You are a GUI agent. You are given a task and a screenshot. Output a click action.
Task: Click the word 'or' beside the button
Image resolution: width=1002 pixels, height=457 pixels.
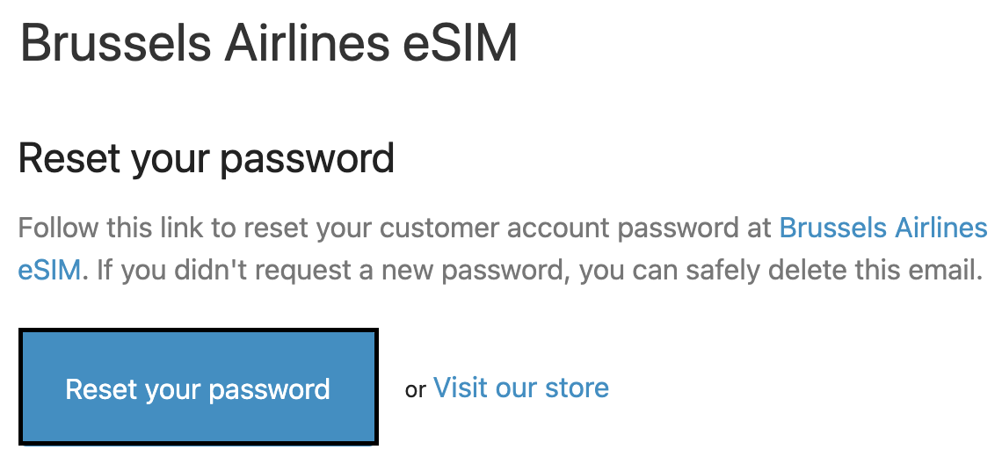pos(415,389)
